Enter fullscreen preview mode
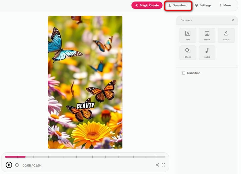The image size is (241, 174). pyautogui.click(x=164, y=165)
